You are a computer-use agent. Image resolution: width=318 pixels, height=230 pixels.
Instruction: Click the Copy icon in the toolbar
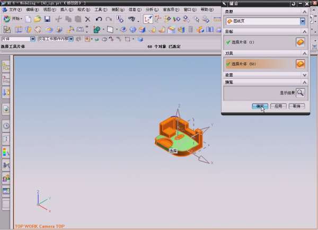[68, 19]
